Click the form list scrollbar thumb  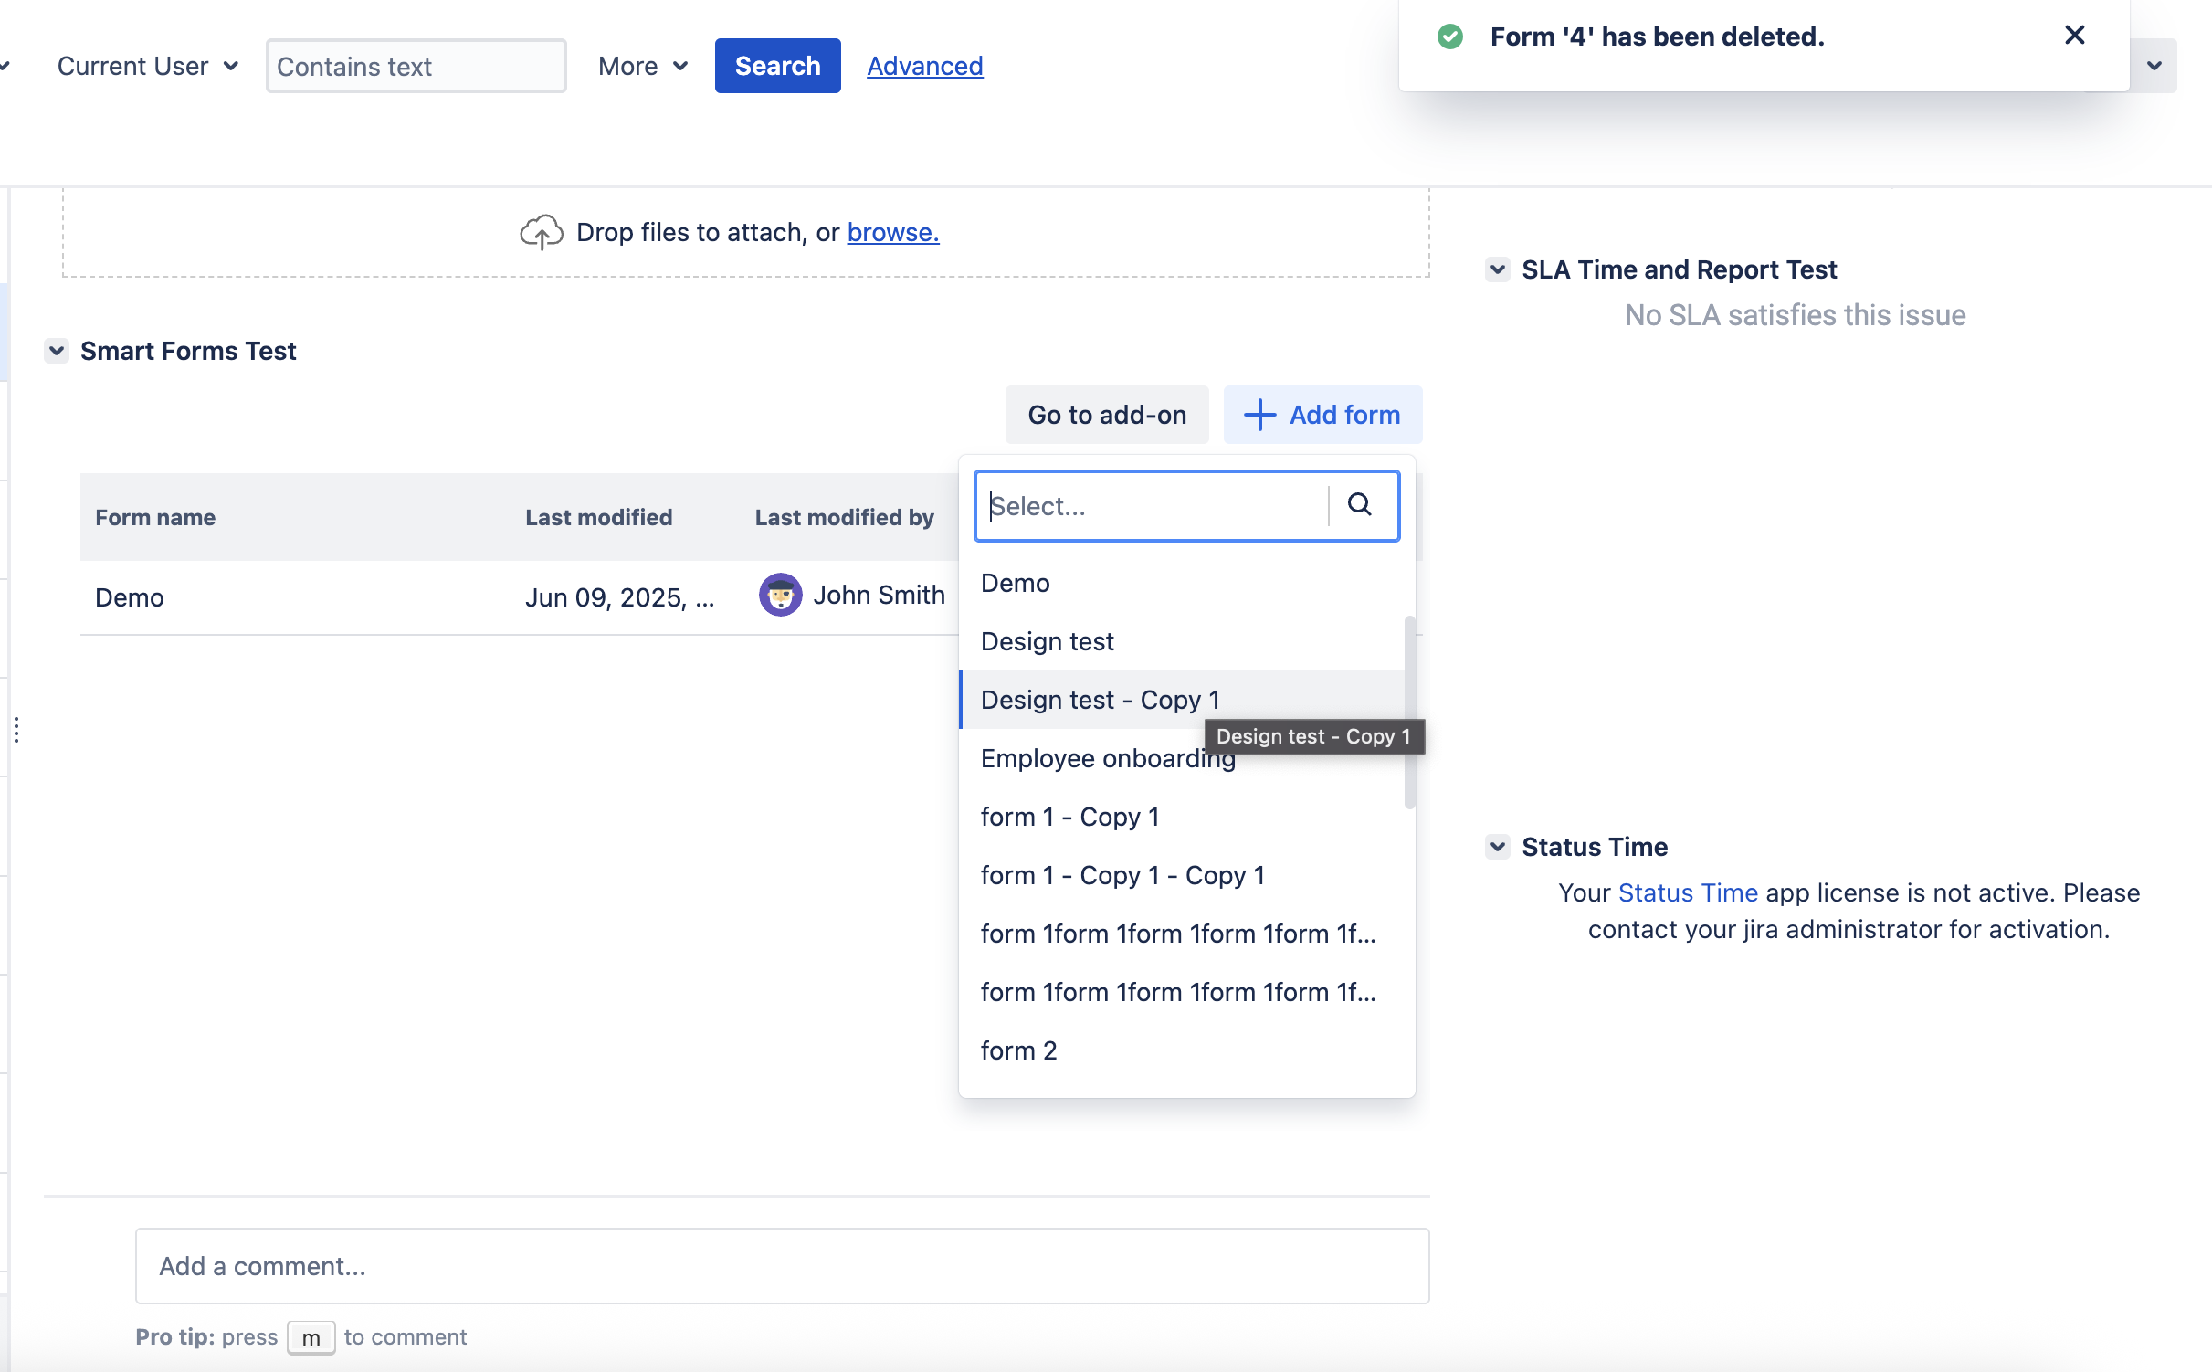pos(1409,712)
